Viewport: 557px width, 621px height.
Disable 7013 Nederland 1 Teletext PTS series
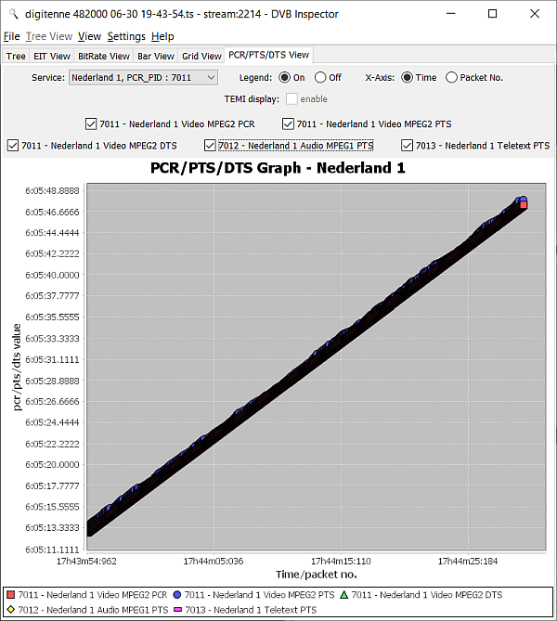pyautogui.click(x=408, y=146)
